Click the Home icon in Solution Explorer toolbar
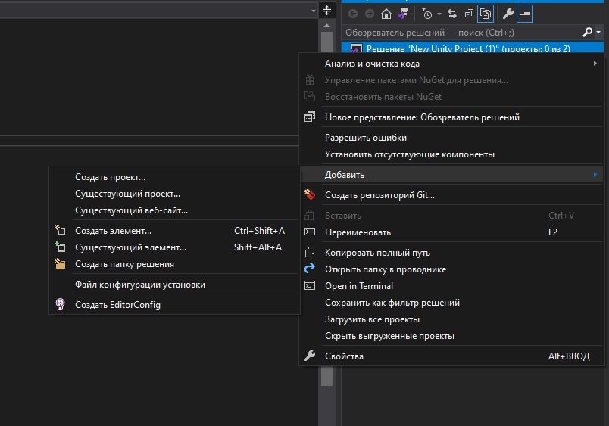This screenshot has height=426, width=609. [386, 14]
